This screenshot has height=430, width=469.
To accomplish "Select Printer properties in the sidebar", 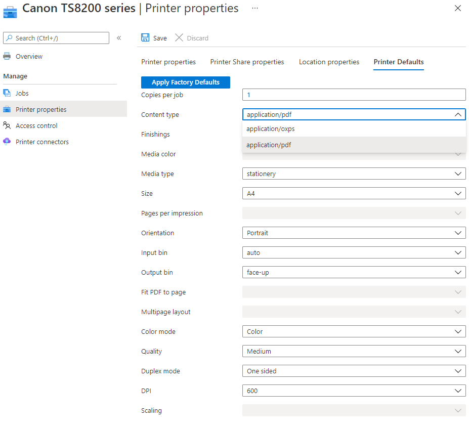I will [63, 109].
